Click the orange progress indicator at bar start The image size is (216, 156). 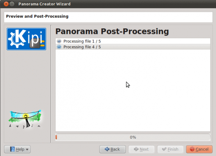56,137
